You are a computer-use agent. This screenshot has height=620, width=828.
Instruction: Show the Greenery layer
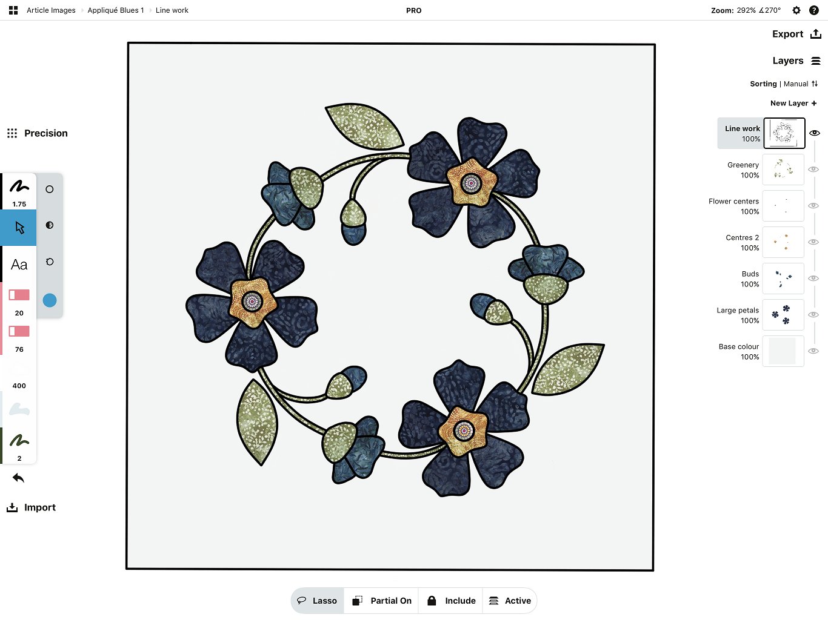[814, 170]
